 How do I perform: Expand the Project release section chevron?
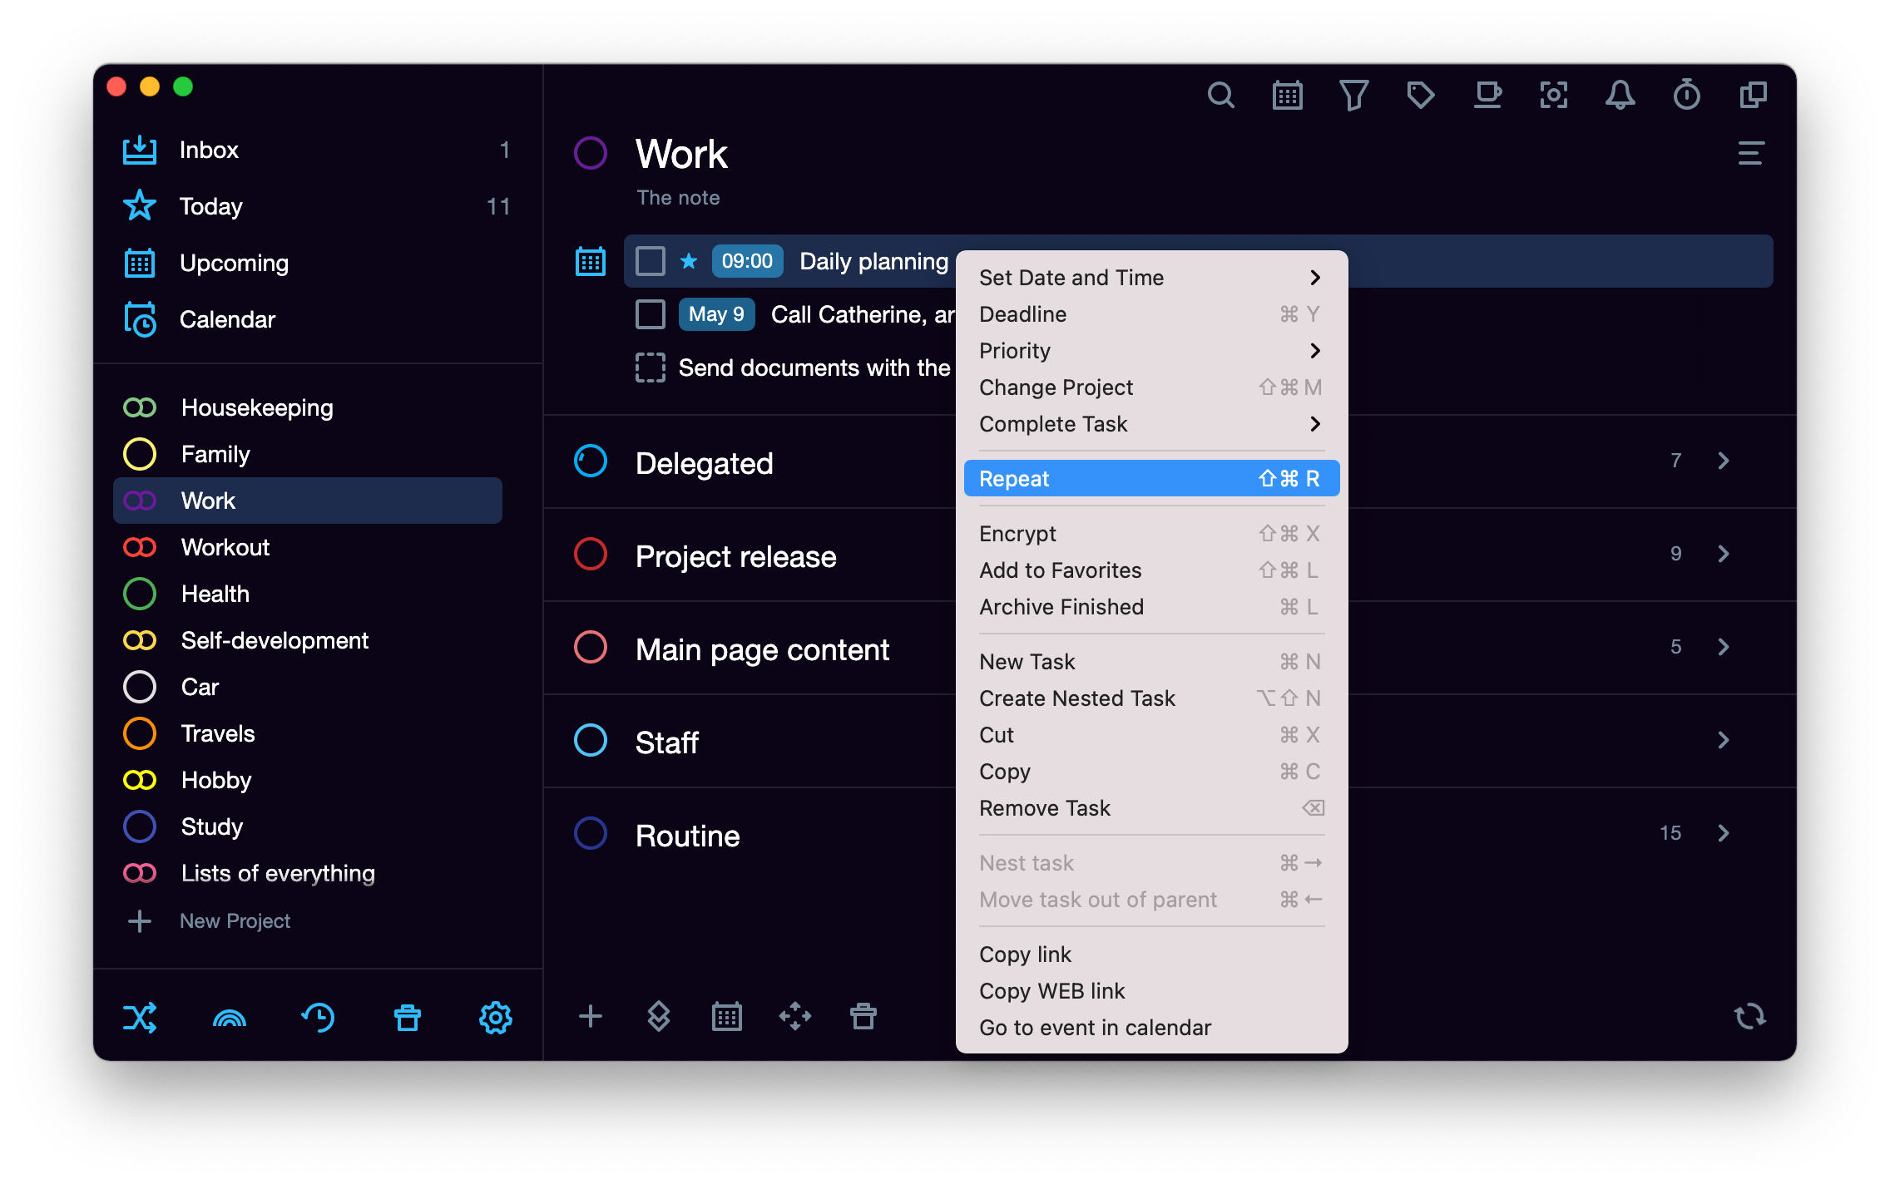click(1724, 554)
